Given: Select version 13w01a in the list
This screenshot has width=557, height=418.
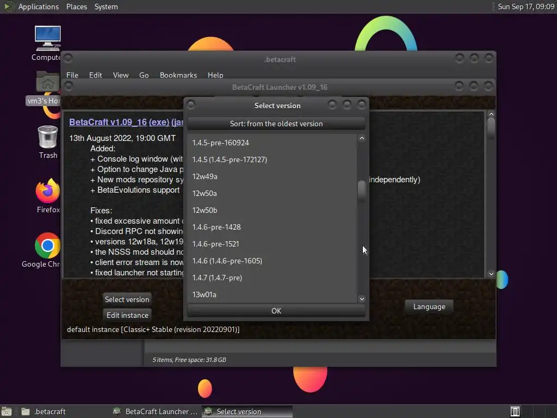Looking at the screenshot, I should coord(272,294).
